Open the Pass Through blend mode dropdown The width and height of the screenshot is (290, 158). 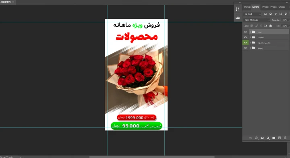257,20
